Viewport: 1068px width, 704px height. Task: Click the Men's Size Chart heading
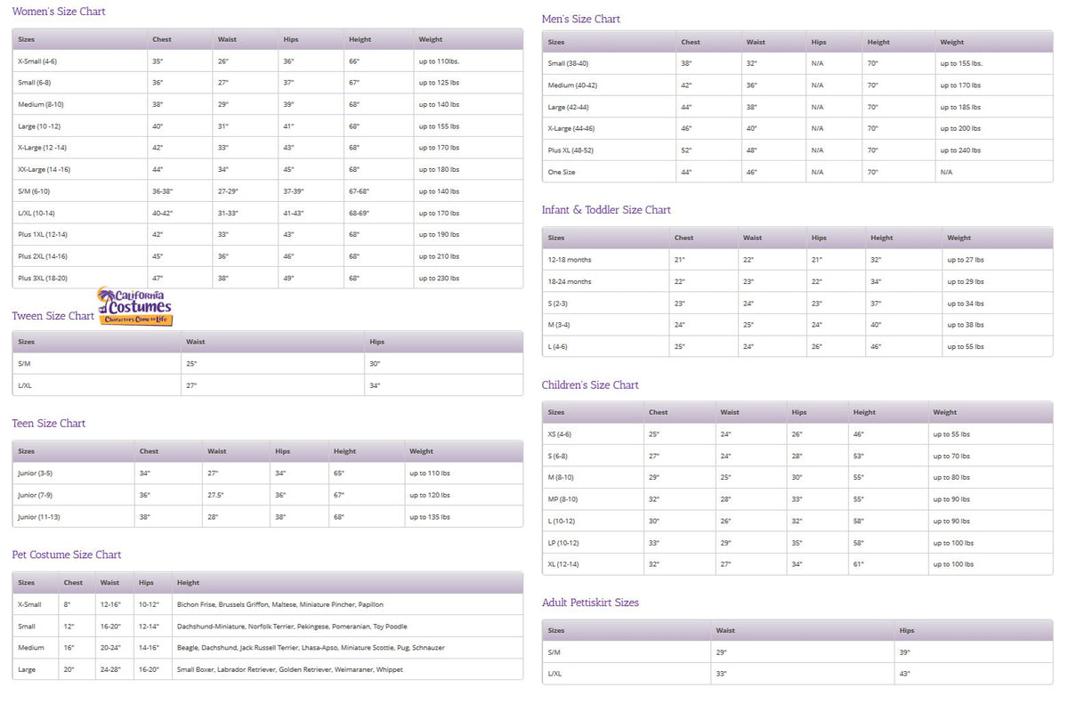(581, 19)
